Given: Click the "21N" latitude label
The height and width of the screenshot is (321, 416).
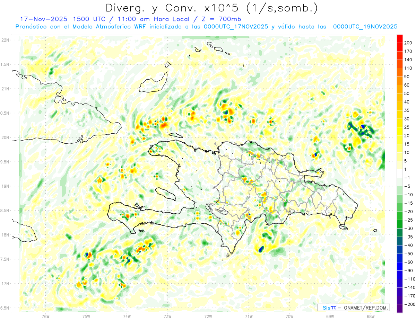Looking at the screenshot, I should click(x=5, y=89).
